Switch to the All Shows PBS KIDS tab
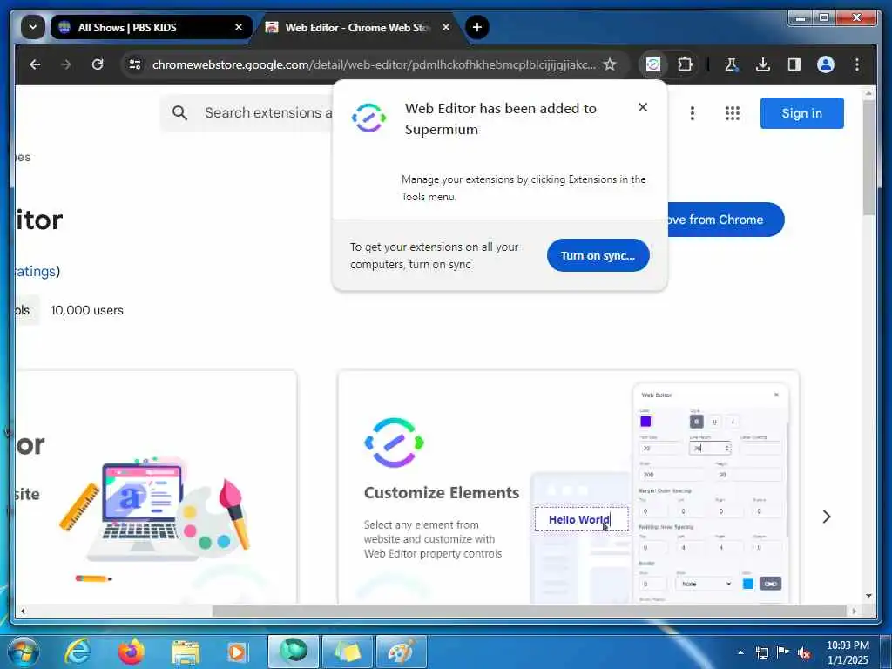This screenshot has height=669, width=892. click(151, 27)
